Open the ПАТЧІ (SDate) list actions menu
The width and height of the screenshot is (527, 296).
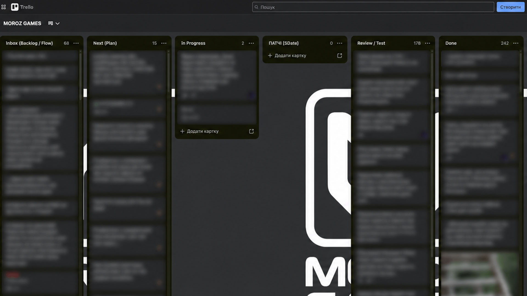point(340,43)
